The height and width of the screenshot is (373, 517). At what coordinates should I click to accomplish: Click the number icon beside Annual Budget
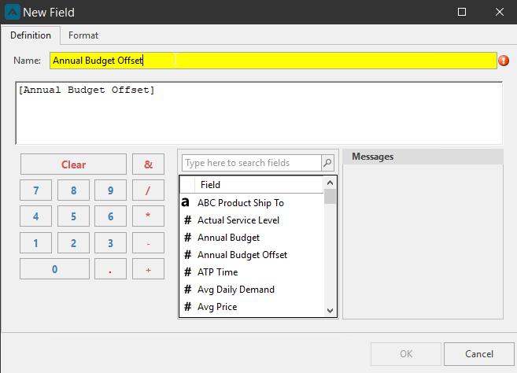pyautogui.click(x=187, y=238)
